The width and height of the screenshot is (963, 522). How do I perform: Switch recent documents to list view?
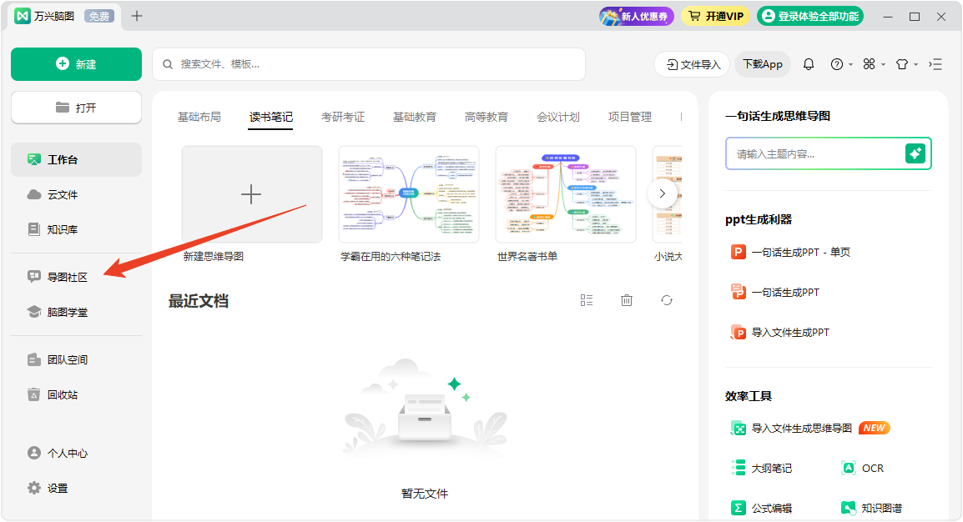pos(587,300)
